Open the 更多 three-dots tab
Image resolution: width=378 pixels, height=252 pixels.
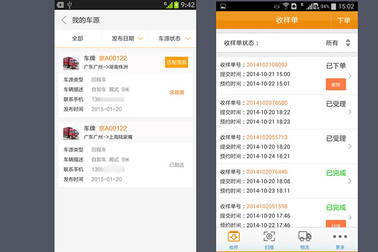pos(340,237)
